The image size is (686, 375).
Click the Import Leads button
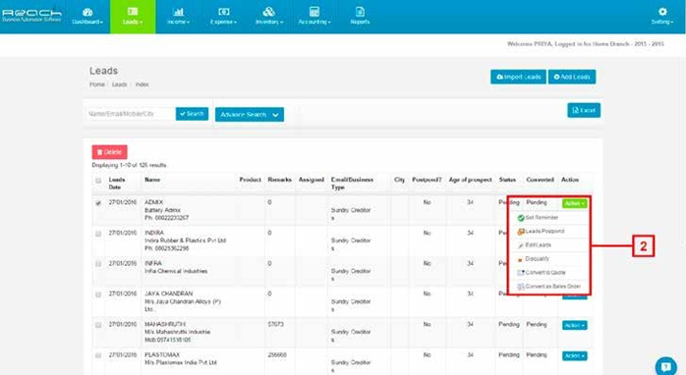point(519,77)
